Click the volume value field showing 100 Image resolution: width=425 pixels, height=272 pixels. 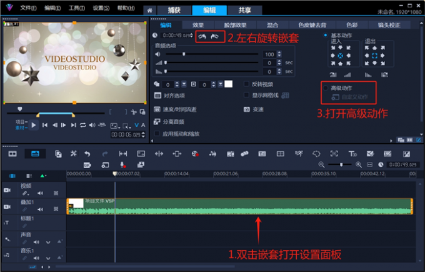pyautogui.click(x=270, y=54)
